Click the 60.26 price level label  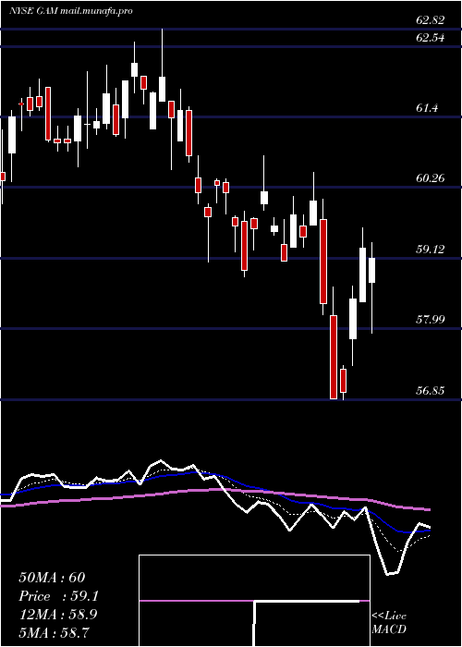(x=432, y=178)
